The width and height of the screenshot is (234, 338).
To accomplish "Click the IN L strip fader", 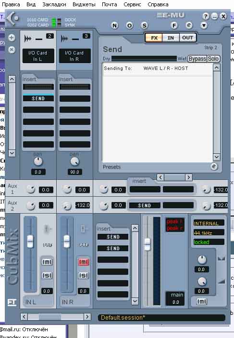I will tap(30, 242).
